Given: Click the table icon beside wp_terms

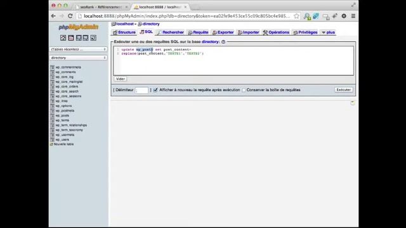Looking at the screenshot, I should coord(52,120).
